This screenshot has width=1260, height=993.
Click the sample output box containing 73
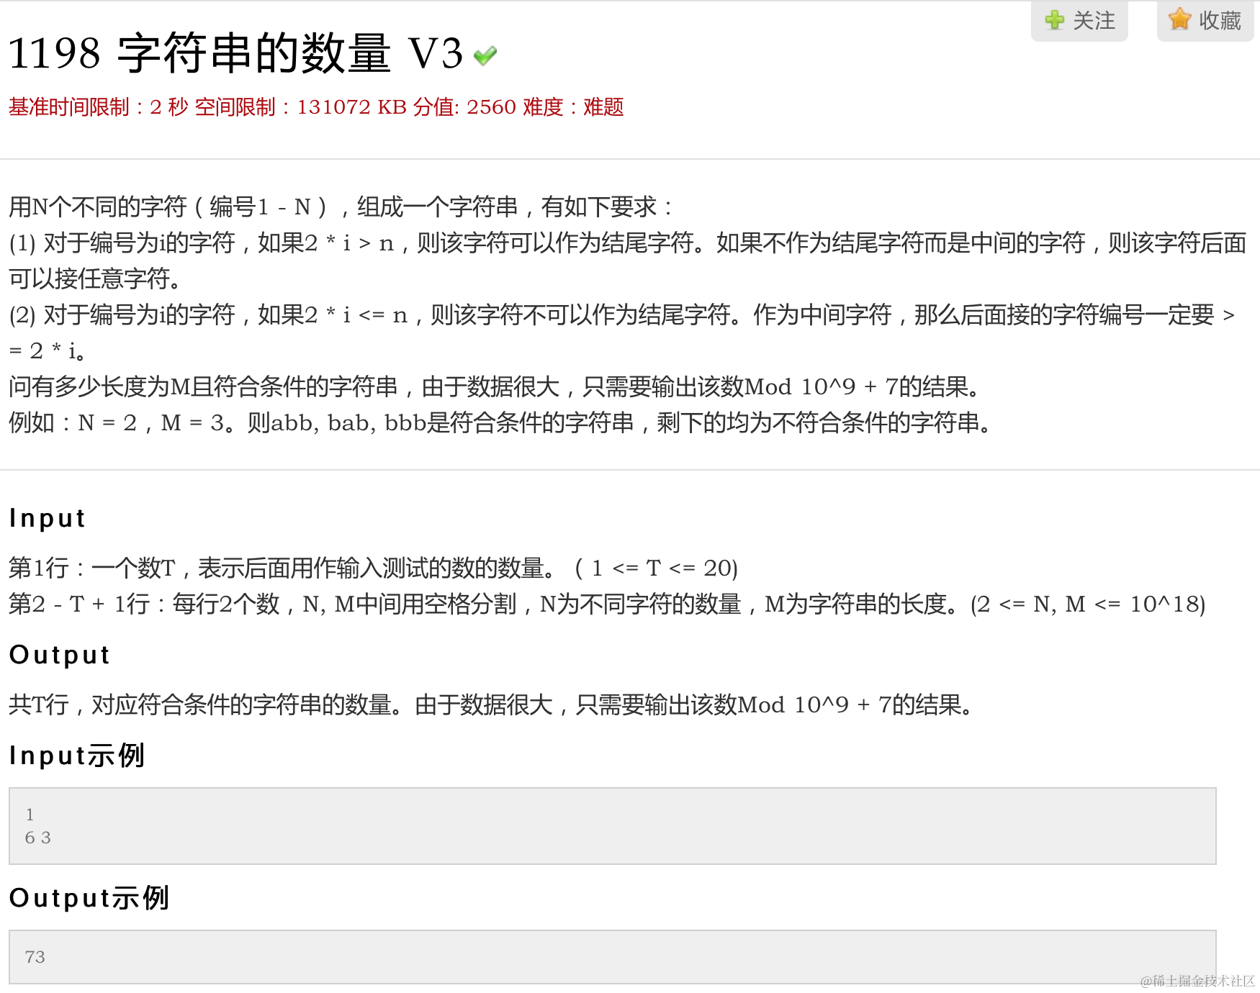[x=613, y=957]
